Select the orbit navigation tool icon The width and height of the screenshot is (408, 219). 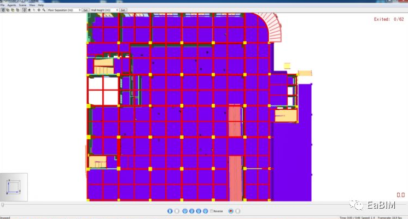click(x=24, y=10)
